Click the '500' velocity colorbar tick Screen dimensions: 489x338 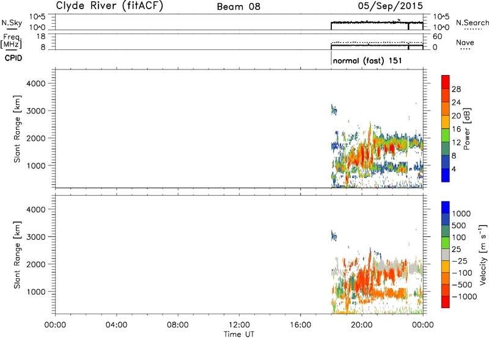tap(458, 225)
